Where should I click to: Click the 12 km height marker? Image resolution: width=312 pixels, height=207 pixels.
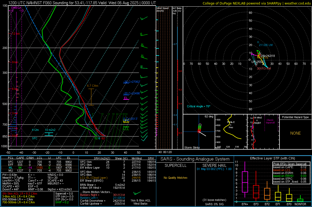click(x=16, y=34)
